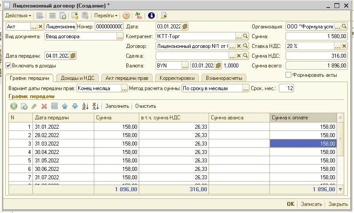This screenshot has height=213, width=354.
Task: Sort the table rows in ascending order
Action: (85, 106)
